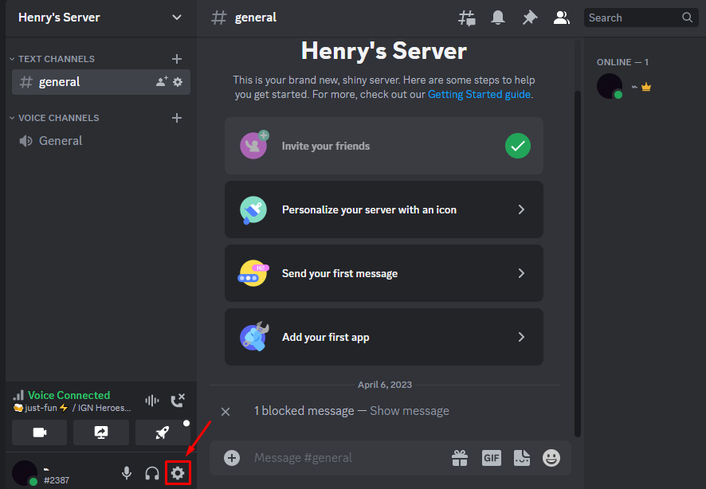The width and height of the screenshot is (706, 489).
Task: Click the ONLINE — 1 member heading
Action: click(x=622, y=62)
